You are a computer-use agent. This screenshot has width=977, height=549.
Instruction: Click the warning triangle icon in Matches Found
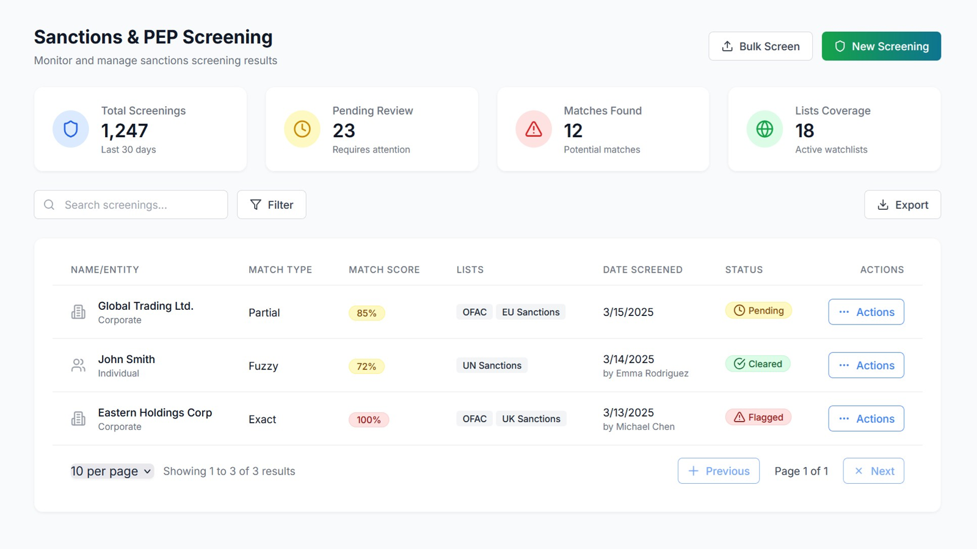(533, 129)
